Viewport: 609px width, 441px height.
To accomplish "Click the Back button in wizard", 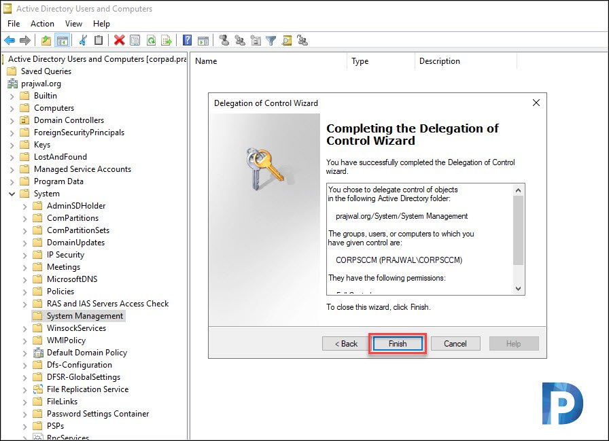I will click(x=347, y=344).
